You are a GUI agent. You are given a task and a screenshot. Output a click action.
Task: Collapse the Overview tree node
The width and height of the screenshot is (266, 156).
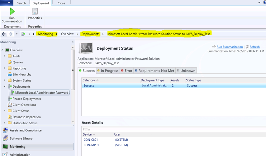pos(2,50)
